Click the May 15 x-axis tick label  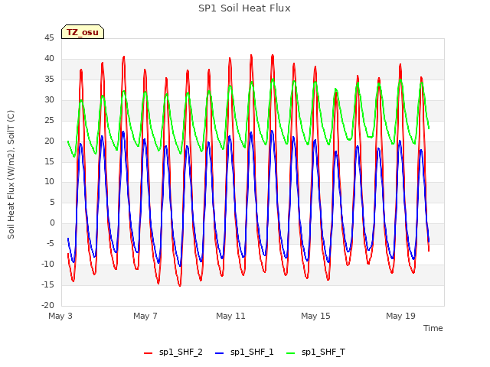315,316
